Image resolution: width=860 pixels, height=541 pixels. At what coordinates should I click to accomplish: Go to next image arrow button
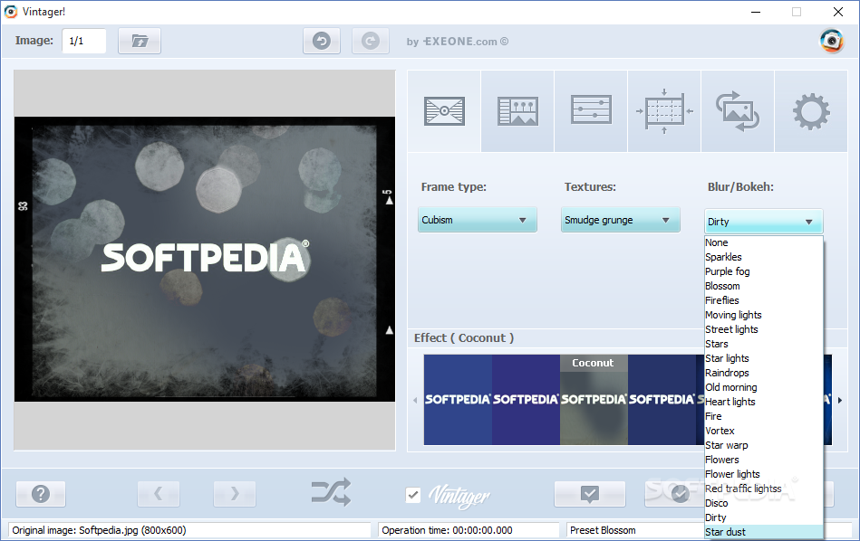click(x=235, y=494)
